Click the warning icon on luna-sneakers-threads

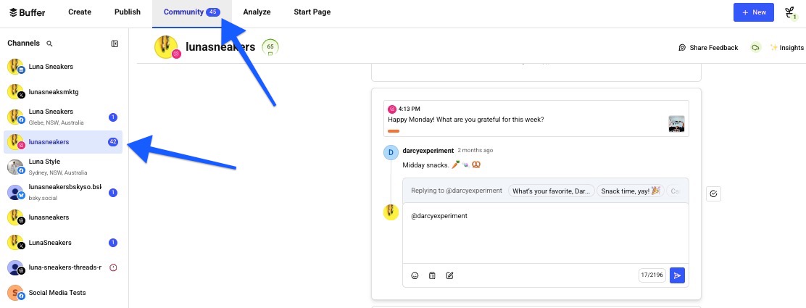(x=114, y=267)
